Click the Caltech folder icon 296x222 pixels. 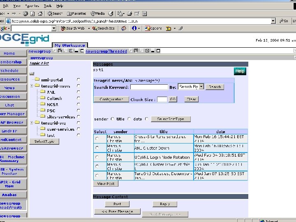[43, 98]
